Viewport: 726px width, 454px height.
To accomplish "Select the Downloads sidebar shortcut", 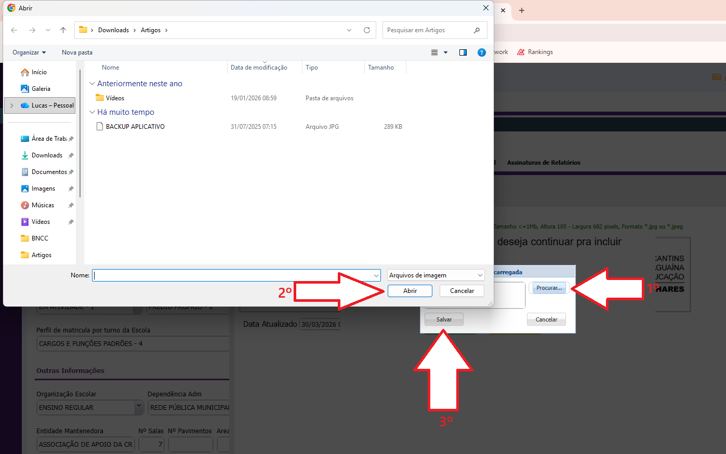I will coord(47,155).
